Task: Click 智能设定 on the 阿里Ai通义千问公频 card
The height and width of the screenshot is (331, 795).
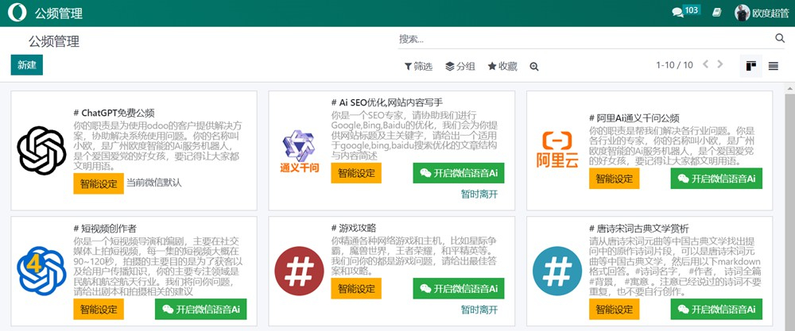Action: pyautogui.click(x=614, y=178)
